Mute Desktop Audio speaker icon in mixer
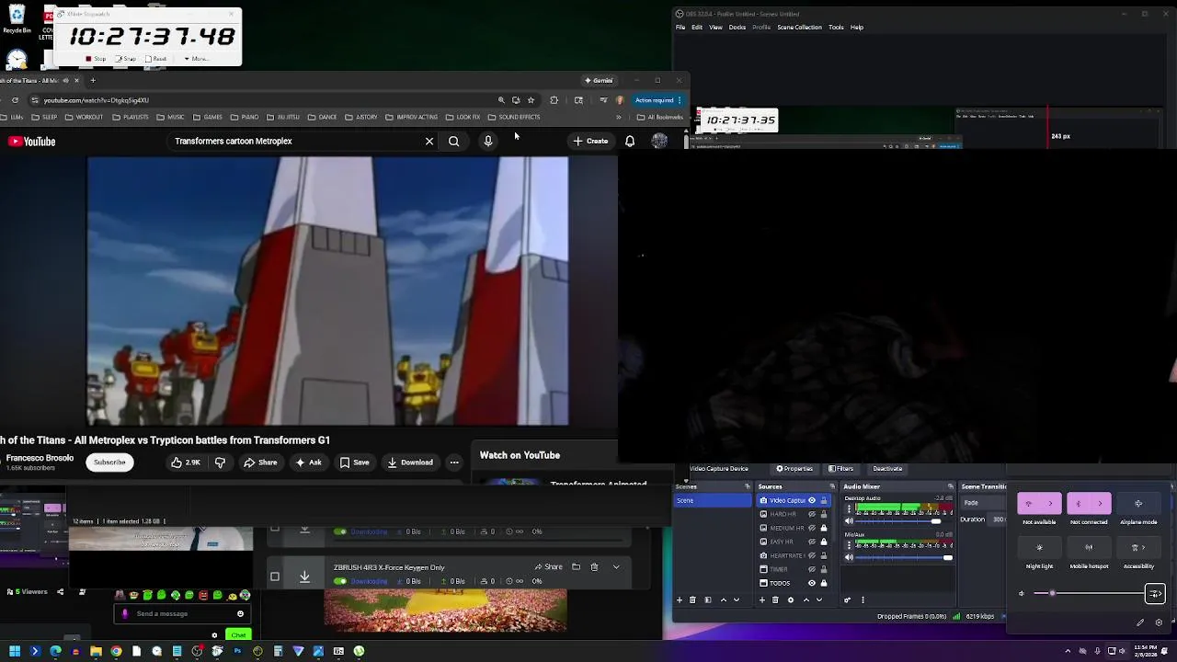 coord(849,521)
